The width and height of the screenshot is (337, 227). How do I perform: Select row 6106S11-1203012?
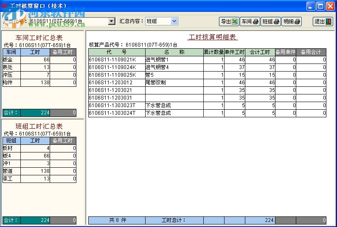[207, 83]
